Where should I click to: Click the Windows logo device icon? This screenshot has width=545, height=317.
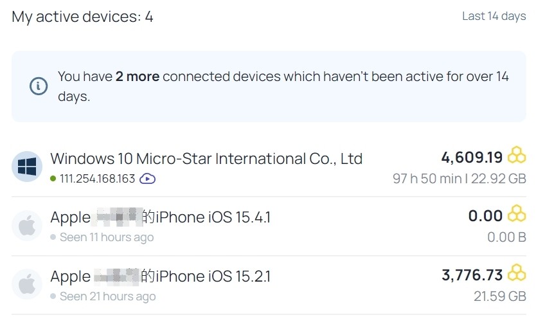pos(27,167)
